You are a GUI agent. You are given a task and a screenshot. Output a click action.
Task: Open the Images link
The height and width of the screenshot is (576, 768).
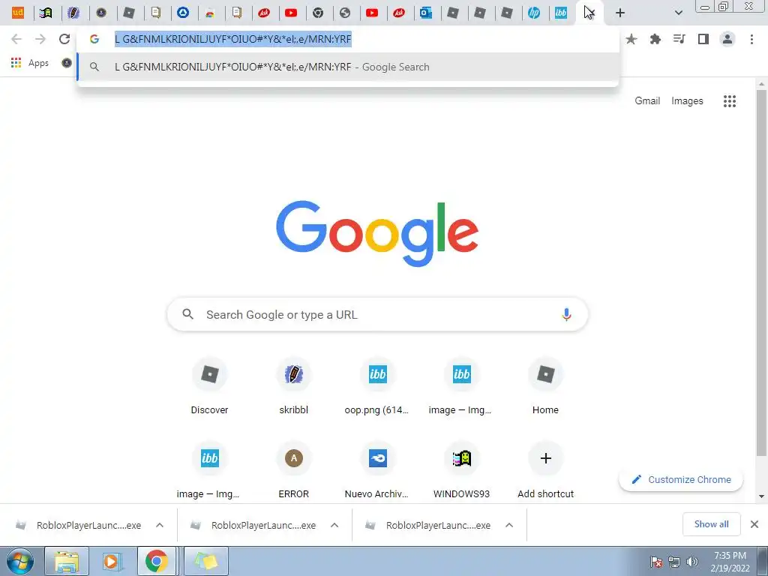[x=687, y=101]
